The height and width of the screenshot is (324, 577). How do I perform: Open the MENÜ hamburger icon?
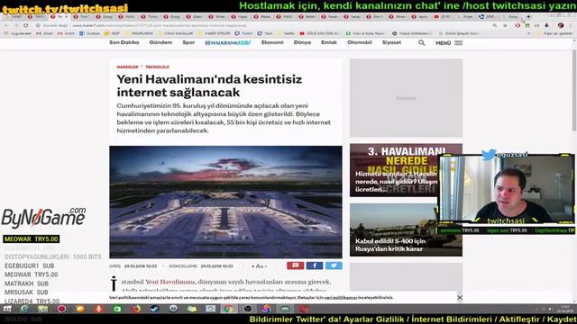click(x=459, y=43)
